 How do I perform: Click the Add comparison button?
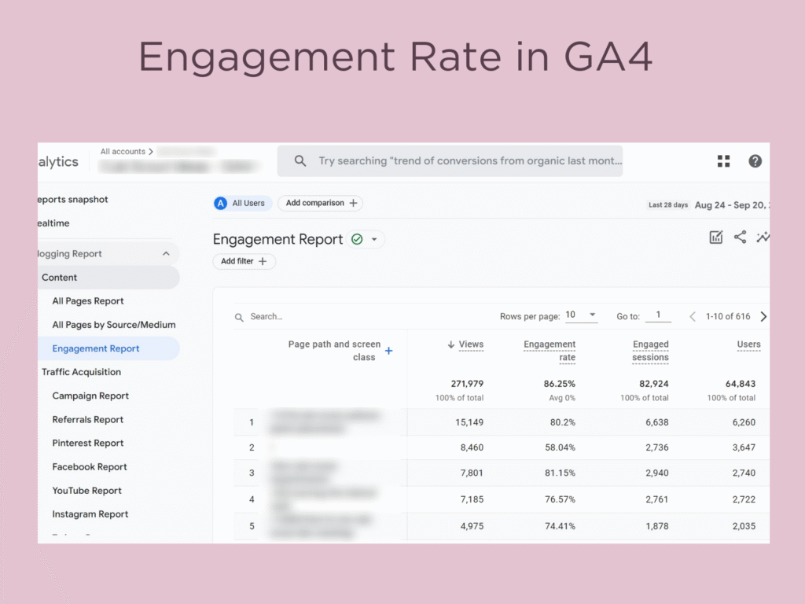tap(321, 203)
